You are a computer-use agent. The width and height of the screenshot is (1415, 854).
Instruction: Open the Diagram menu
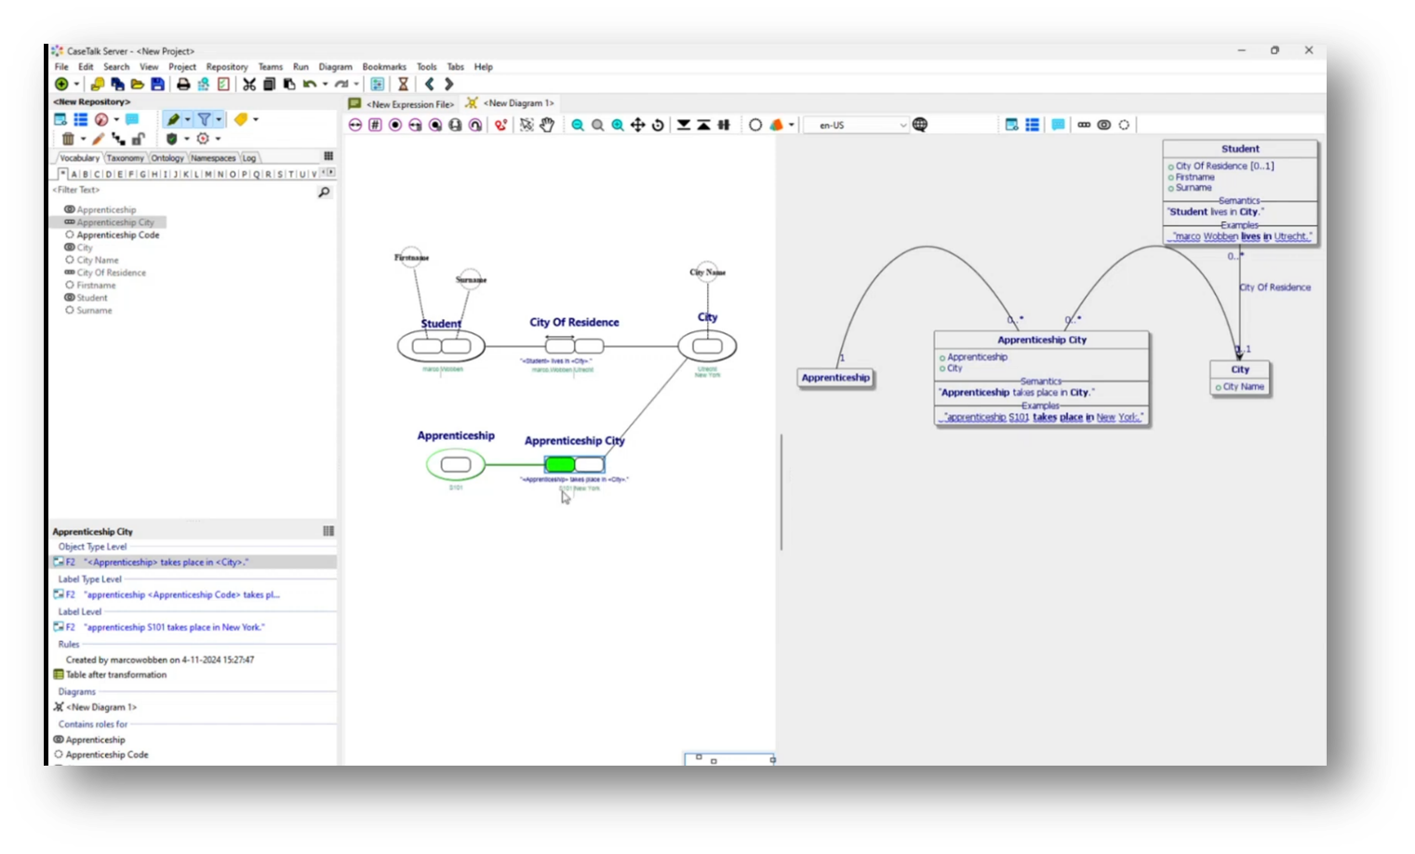(x=335, y=67)
